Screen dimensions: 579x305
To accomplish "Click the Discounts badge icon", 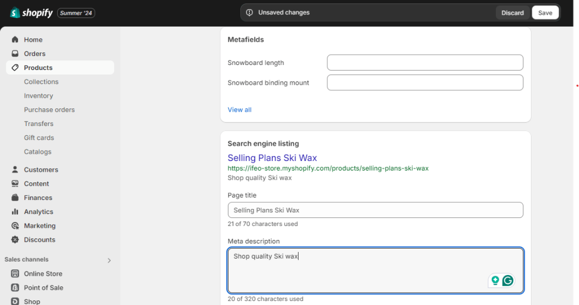I will click(15, 239).
